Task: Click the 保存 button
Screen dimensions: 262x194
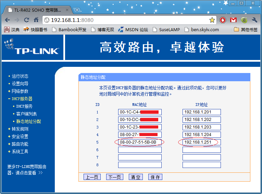Action: point(155,177)
